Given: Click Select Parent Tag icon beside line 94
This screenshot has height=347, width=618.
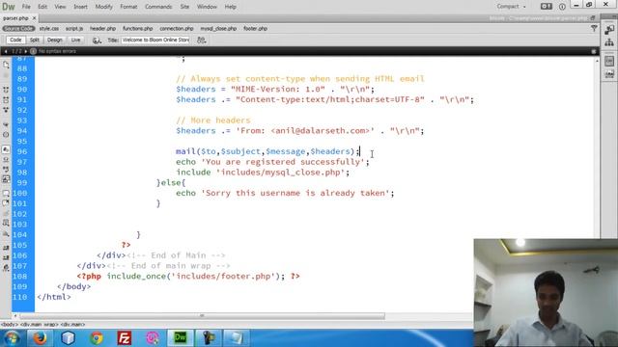Looking at the screenshot, I should [6, 124].
